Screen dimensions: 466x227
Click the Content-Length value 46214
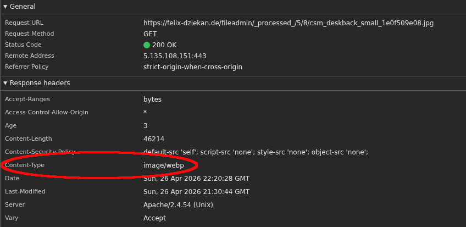(154, 139)
